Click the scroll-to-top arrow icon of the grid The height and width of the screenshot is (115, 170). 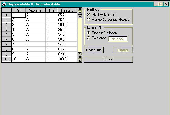pos(80,9)
